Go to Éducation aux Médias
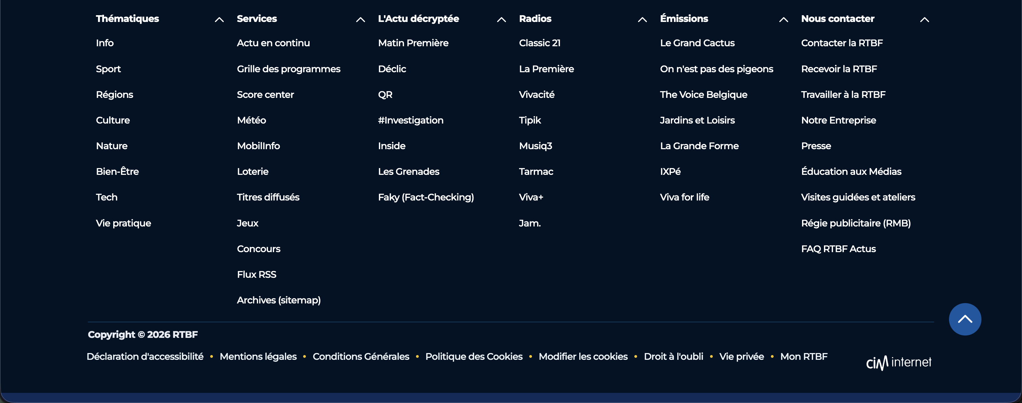This screenshot has width=1022, height=403. tap(851, 171)
